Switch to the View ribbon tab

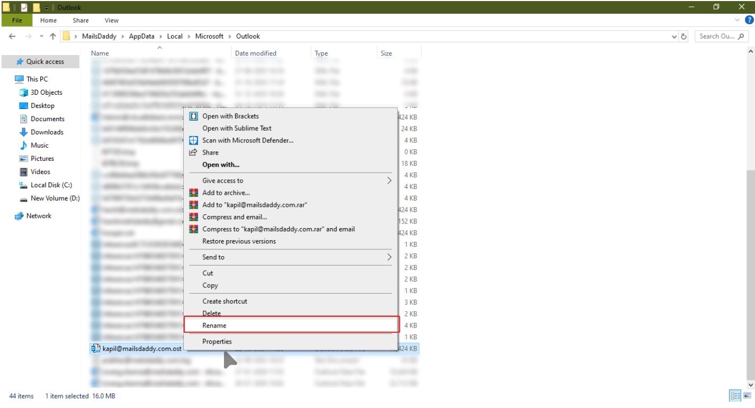point(111,20)
